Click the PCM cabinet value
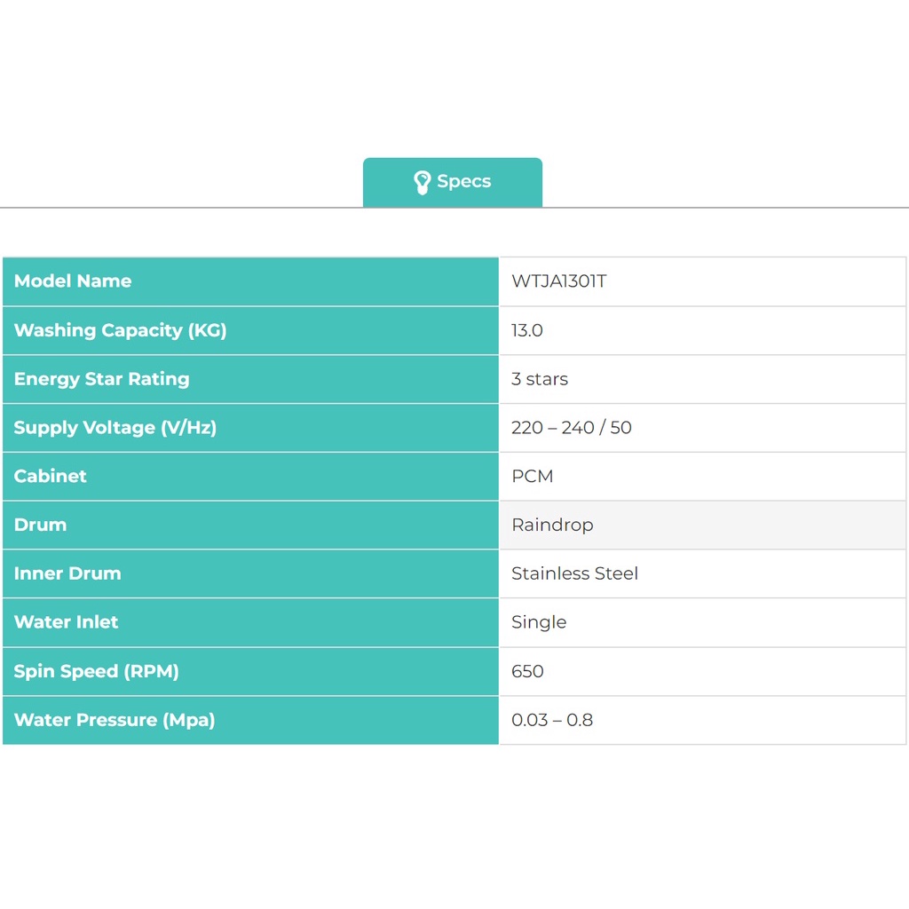Screen dimensions: 909x909 [532, 476]
